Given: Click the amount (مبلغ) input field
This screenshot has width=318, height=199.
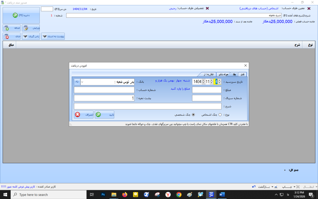Looking at the screenshot, I should click(202, 90).
